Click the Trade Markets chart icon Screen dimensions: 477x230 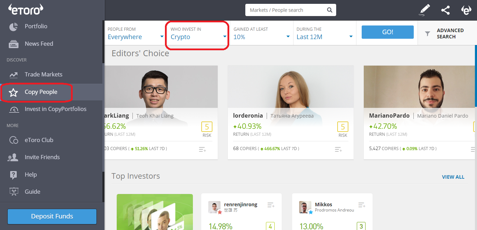click(x=13, y=75)
